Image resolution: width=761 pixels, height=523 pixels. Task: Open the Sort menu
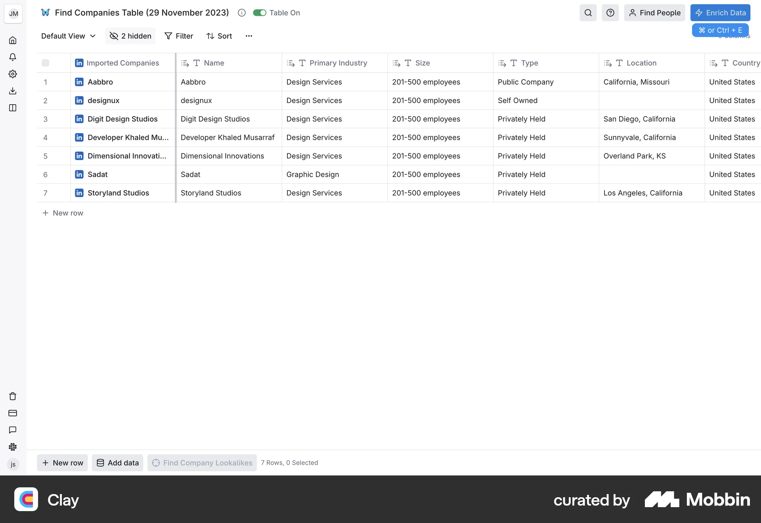coord(219,36)
